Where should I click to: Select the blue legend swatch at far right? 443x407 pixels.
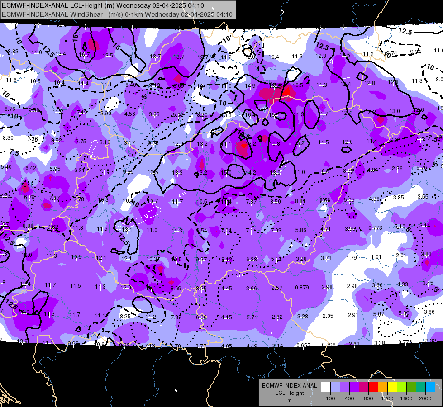[430, 387]
